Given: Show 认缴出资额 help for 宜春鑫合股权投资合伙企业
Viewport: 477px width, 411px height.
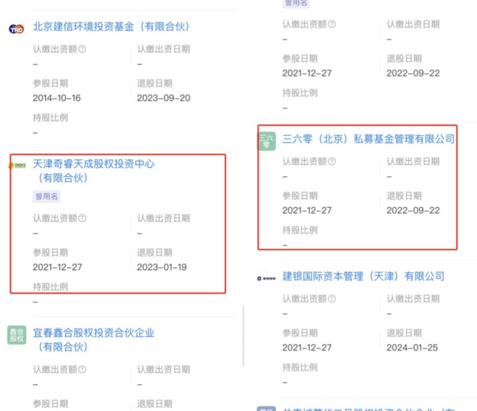Looking at the screenshot, I should [82, 370].
